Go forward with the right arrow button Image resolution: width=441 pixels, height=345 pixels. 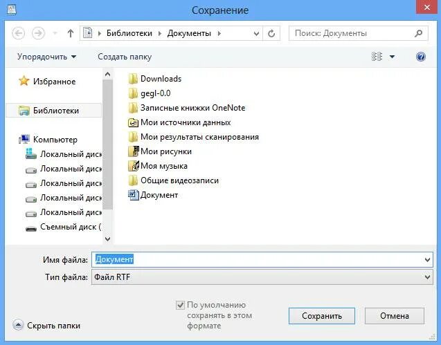pyautogui.click(x=38, y=33)
